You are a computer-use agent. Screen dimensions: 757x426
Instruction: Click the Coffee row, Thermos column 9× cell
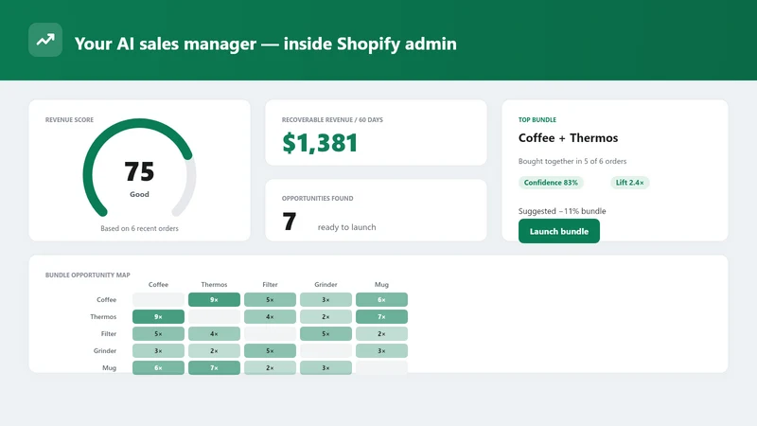pyautogui.click(x=214, y=299)
